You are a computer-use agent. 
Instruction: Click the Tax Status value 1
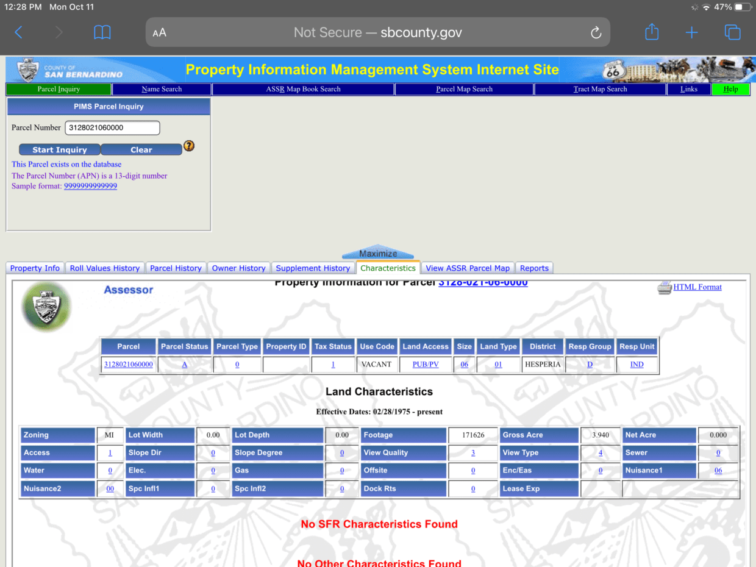(x=333, y=365)
